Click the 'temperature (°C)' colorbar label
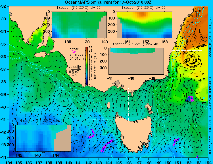The height and width of the screenshot is (164, 213). (x=95, y=66)
